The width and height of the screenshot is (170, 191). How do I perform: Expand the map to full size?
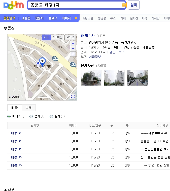coord(73,96)
